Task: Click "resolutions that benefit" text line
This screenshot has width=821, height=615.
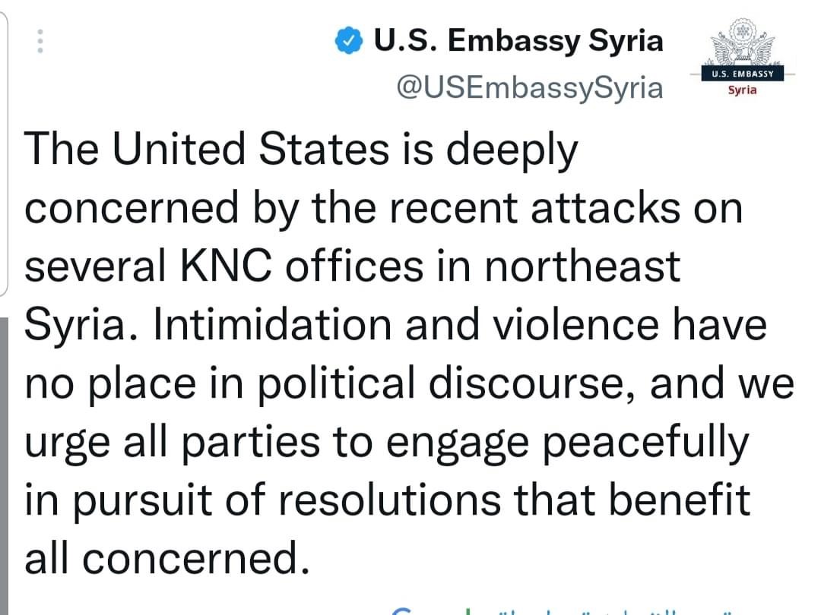Action: click(x=515, y=500)
